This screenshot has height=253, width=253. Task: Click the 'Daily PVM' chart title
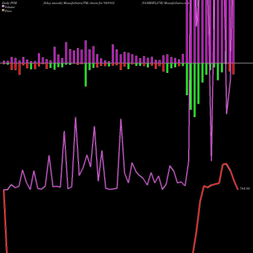[10, 3]
